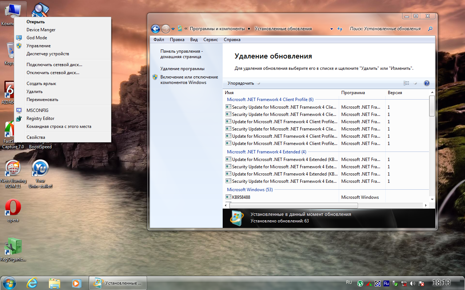
Task: Select the RegOrganizer desktop icon
Action: click(13, 249)
